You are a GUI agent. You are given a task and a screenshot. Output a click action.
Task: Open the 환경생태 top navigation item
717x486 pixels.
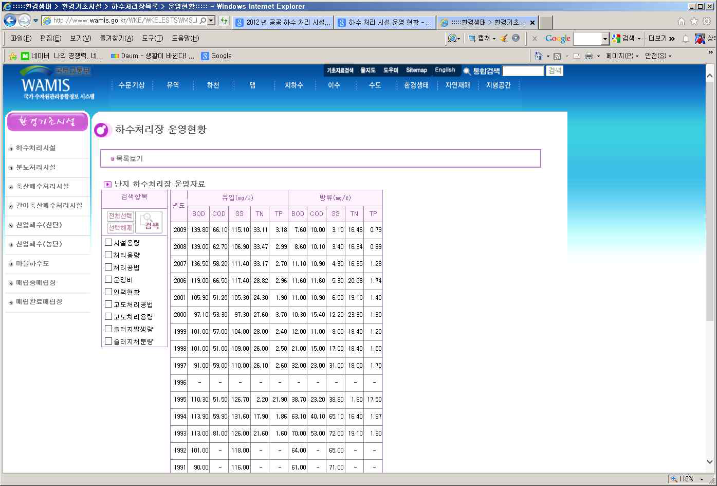pos(416,85)
